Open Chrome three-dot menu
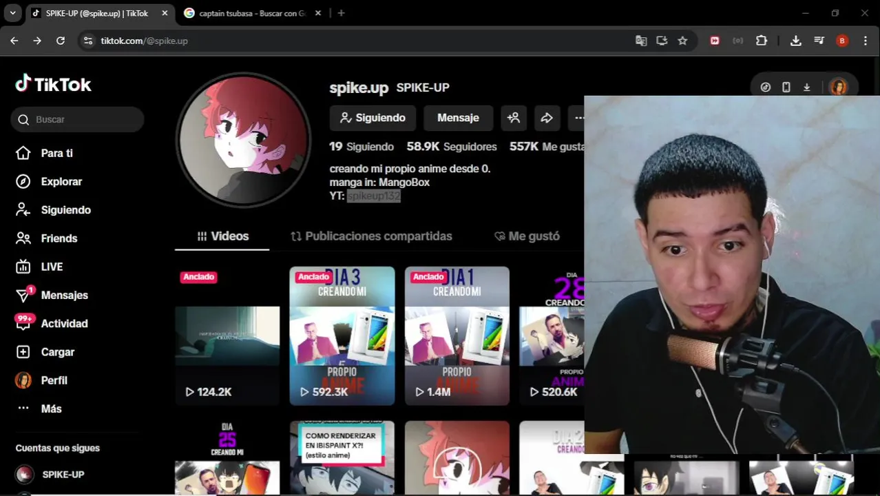This screenshot has height=496, width=880. tap(866, 41)
